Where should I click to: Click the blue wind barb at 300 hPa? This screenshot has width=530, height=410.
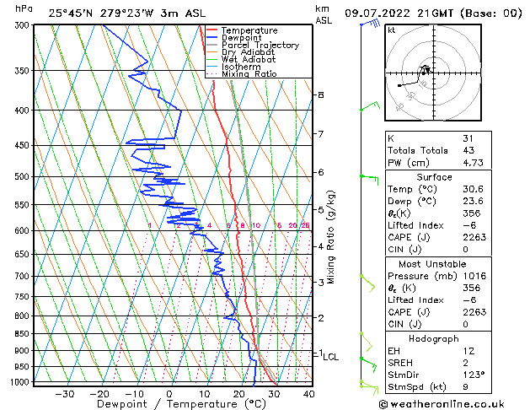pyautogui.click(x=371, y=24)
